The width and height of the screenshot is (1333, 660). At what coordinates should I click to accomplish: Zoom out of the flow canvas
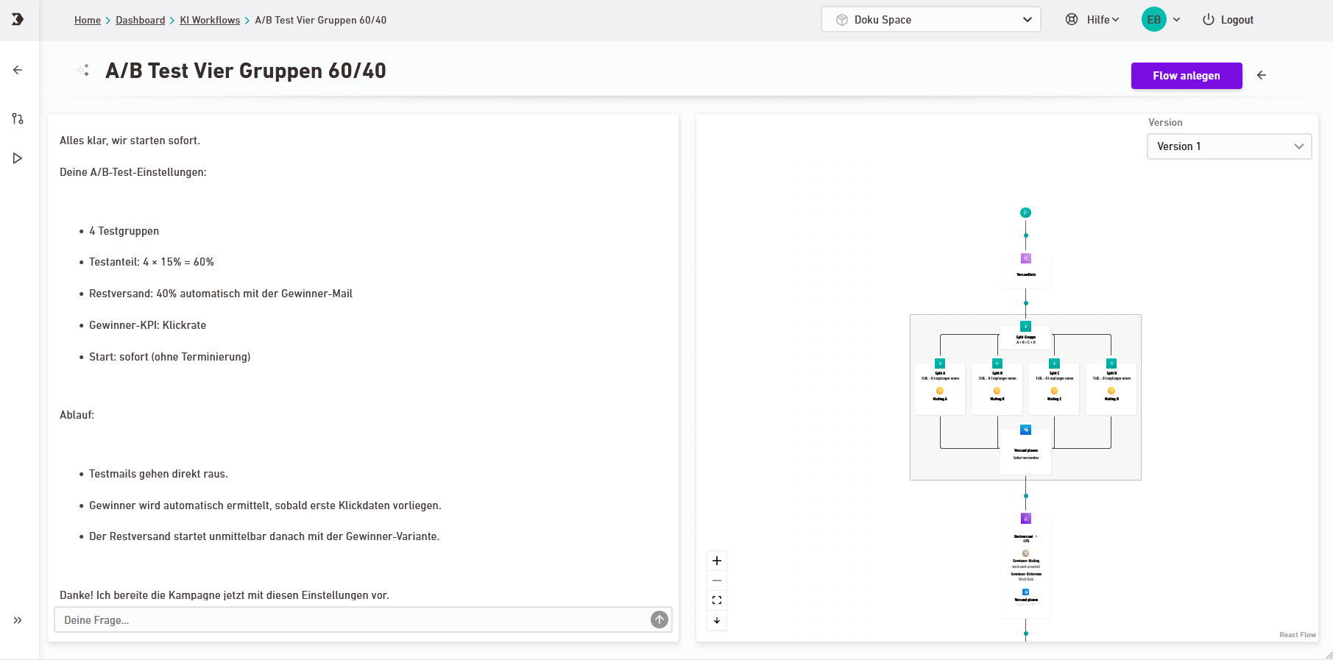click(x=717, y=581)
